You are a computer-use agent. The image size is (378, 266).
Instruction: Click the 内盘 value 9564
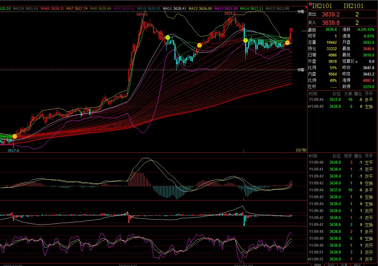click(x=333, y=74)
